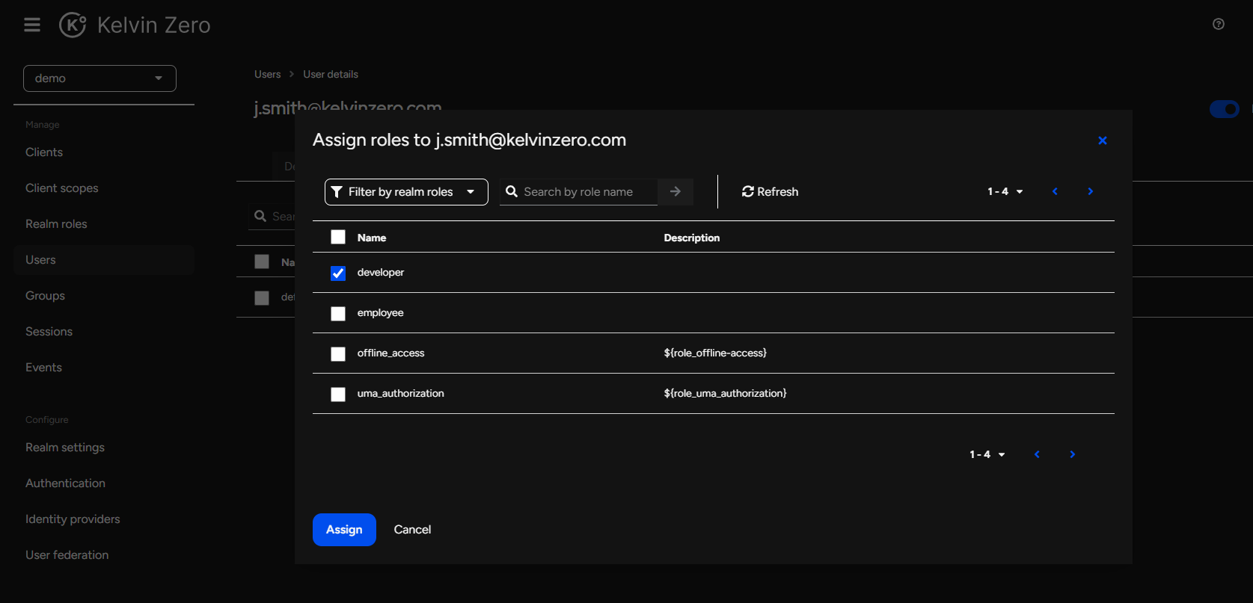This screenshot has height=603, width=1253.
Task: Click the Kelvin Zero logo
Action: tap(135, 25)
